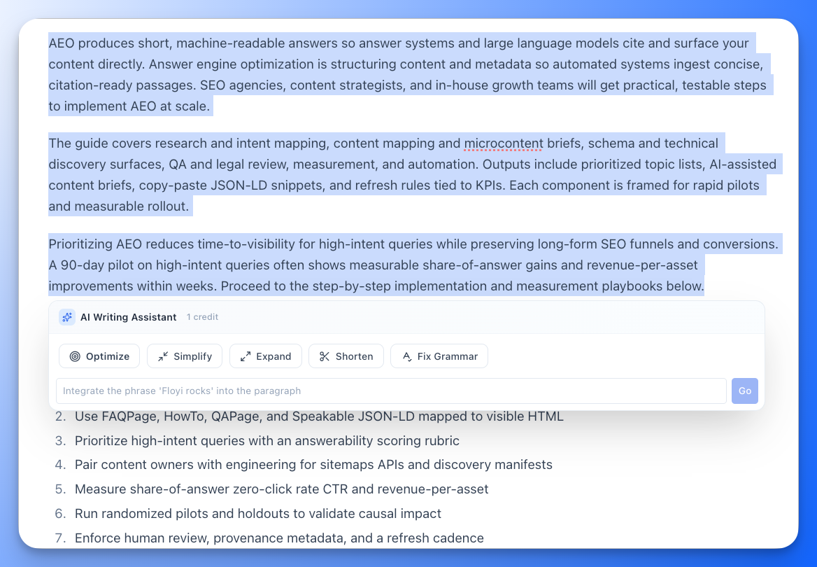Image resolution: width=817 pixels, height=567 pixels.
Task: Click the randomized pilots and holdouts item
Action: 257,513
